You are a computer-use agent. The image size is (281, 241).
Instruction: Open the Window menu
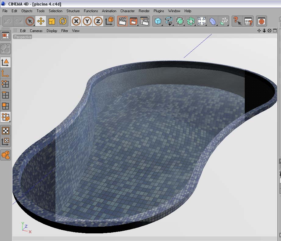point(174,11)
